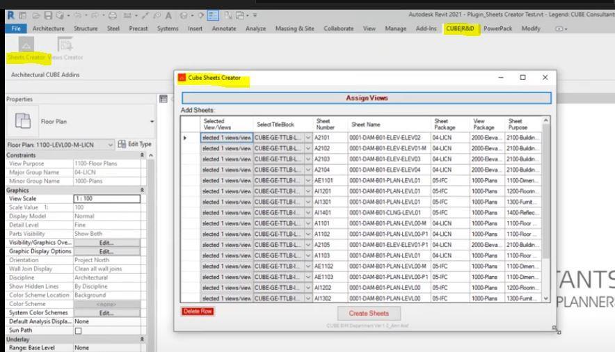
Task: Open the File menu tab
Action: click(x=16, y=29)
